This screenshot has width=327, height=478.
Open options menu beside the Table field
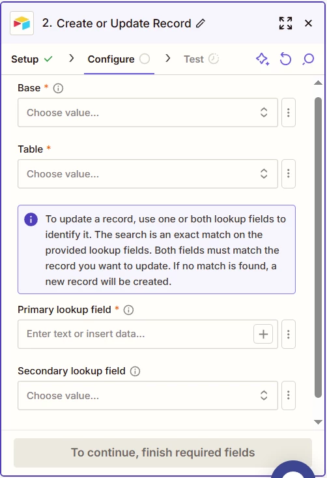click(x=289, y=173)
